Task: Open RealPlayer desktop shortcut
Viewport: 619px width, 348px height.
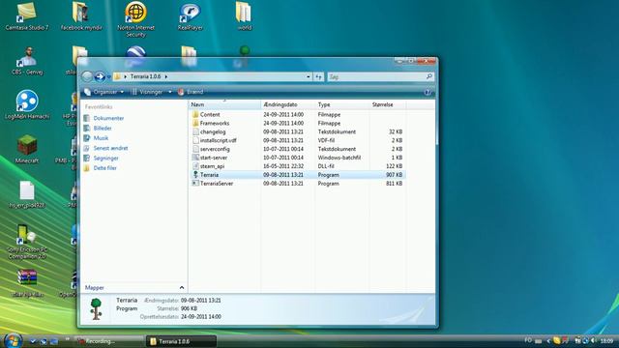Action: click(x=190, y=16)
